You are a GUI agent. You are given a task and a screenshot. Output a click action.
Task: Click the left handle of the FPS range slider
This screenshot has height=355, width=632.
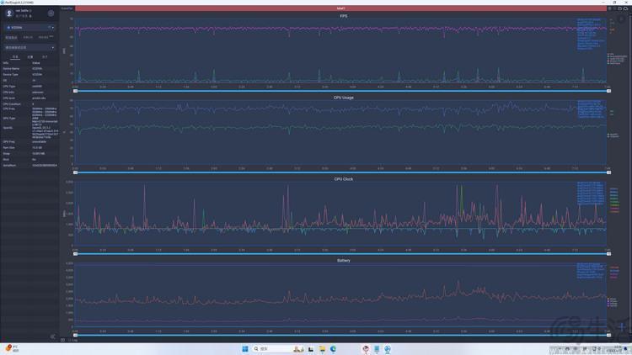click(75, 91)
